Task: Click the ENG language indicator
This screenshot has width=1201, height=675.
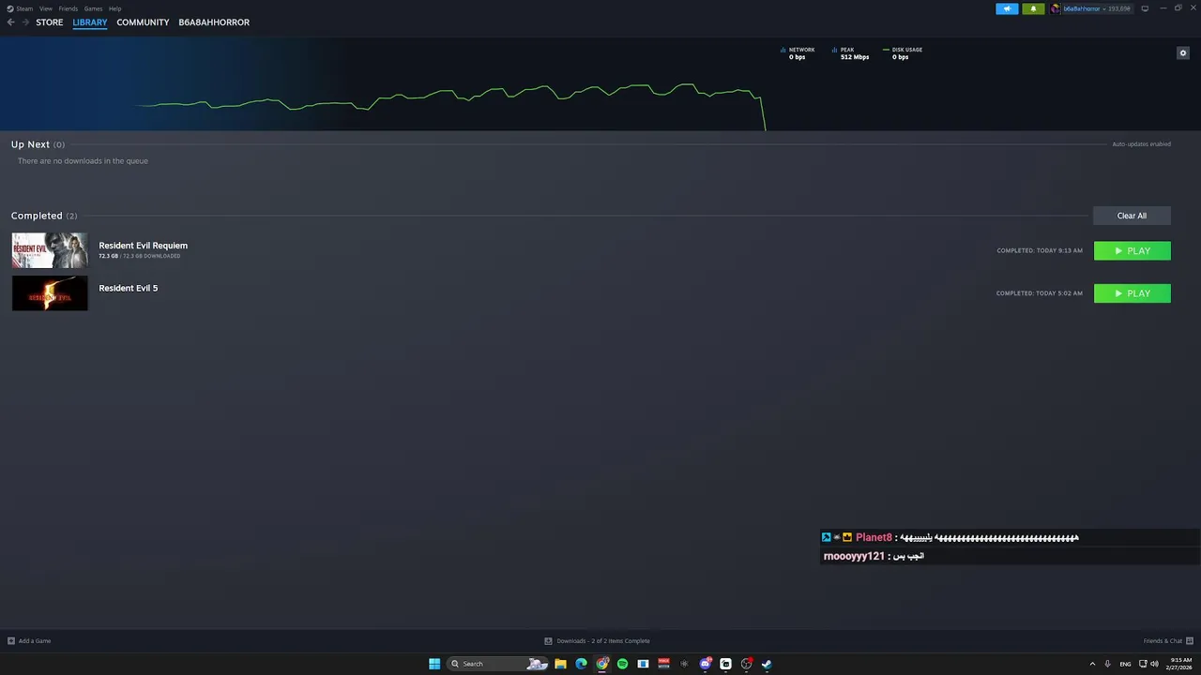Action: tap(1125, 664)
